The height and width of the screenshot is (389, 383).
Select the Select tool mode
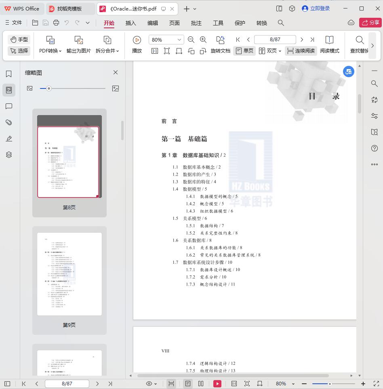point(19,51)
